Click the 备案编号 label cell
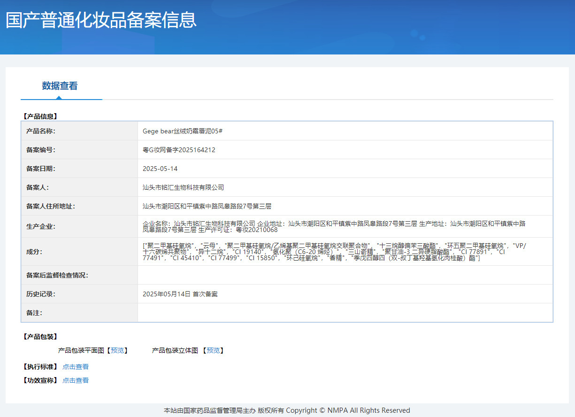 (x=79, y=150)
